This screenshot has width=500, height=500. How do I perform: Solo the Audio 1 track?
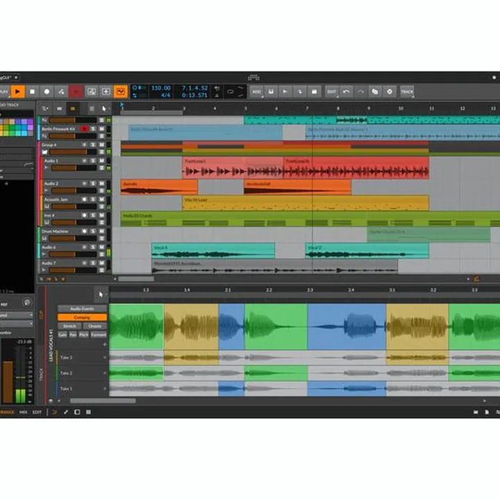tap(93, 160)
